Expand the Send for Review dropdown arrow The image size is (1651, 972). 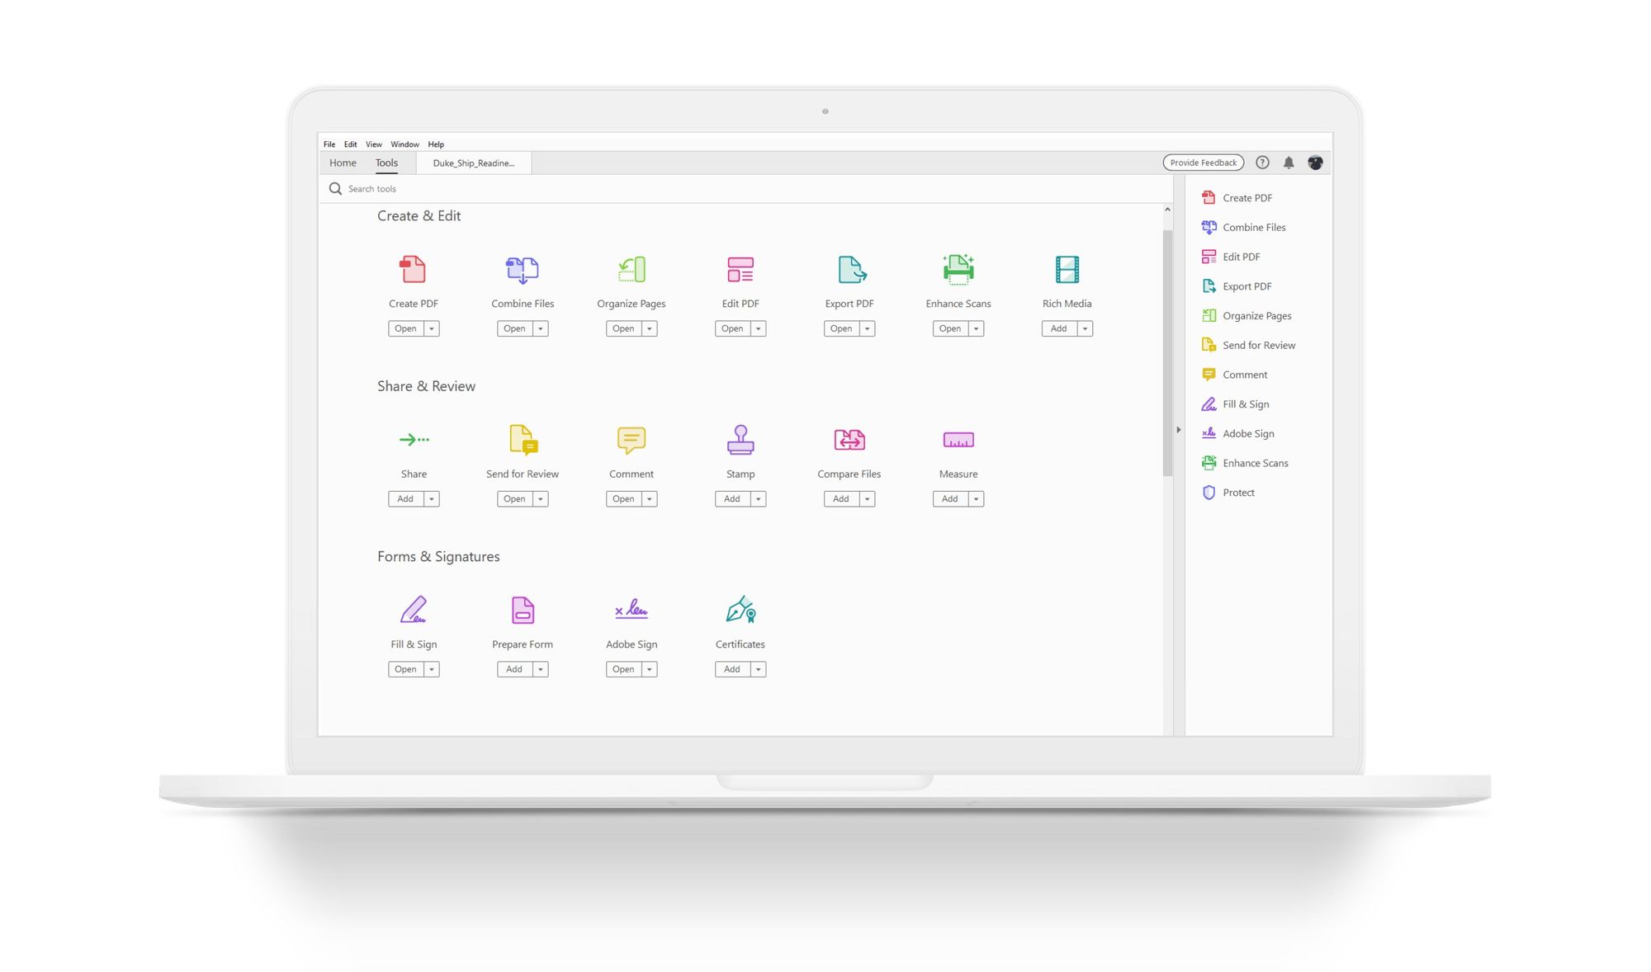(x=540, y=498)
